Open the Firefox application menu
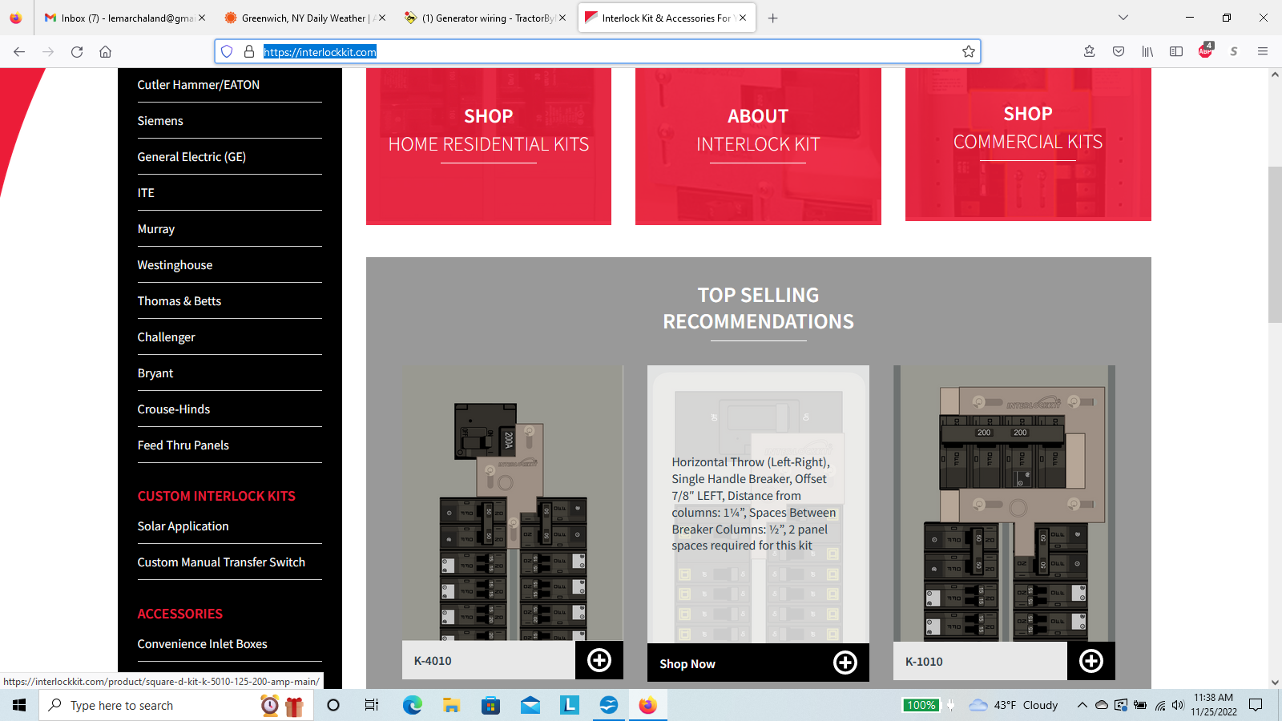Viewport: 1282px width, 721px height. tap(1263, 51)
